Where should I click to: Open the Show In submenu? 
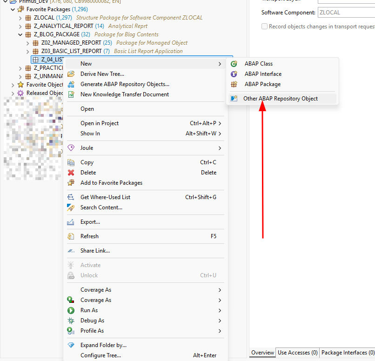click(x=146, y=134)
